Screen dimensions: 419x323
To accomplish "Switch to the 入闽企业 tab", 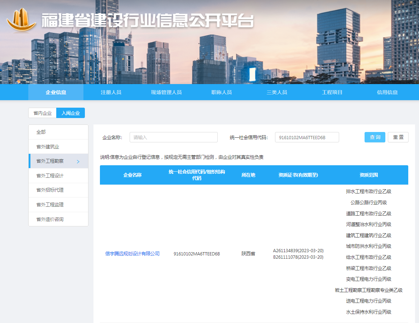I will 70,113.
